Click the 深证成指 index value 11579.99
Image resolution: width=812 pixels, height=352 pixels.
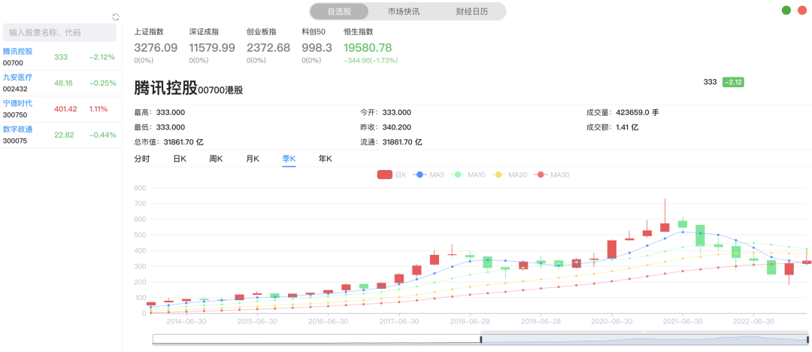tap(212, 47)
